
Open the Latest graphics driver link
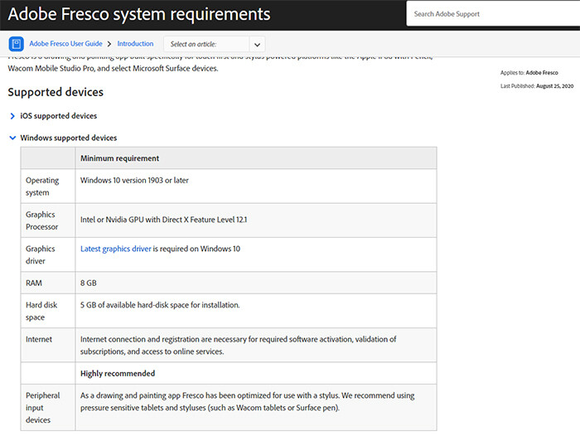tap(116, 249)
